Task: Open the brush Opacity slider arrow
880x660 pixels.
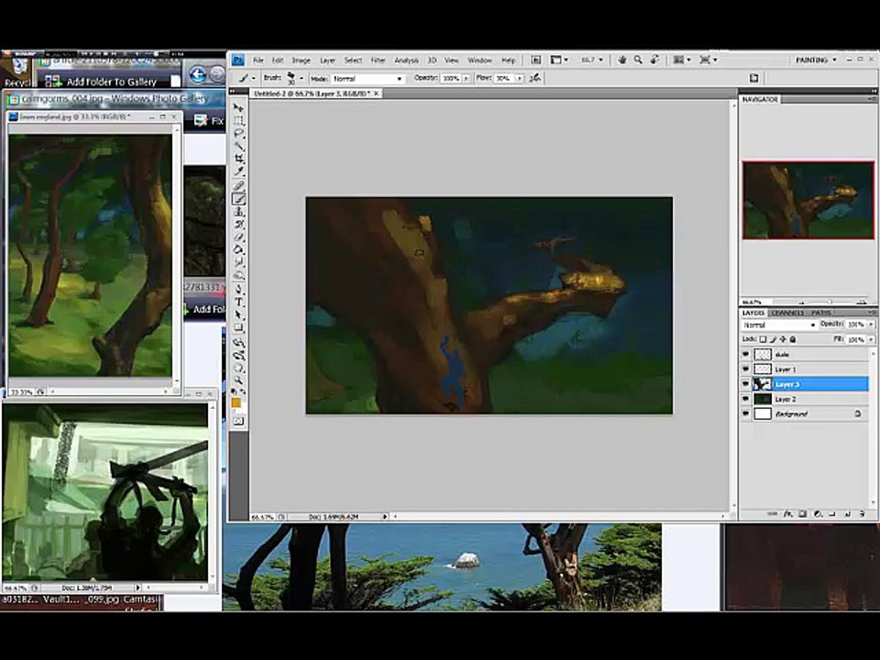Action: 466,79
